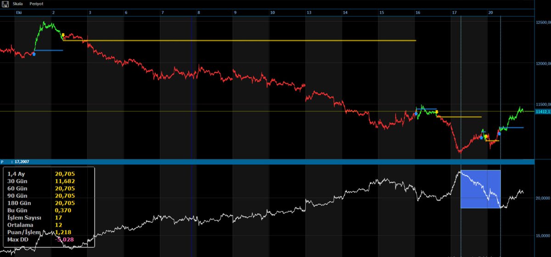551x257 pixels.
Task: Click the 12000,00 price scale label
Action: tap(543, 63)
